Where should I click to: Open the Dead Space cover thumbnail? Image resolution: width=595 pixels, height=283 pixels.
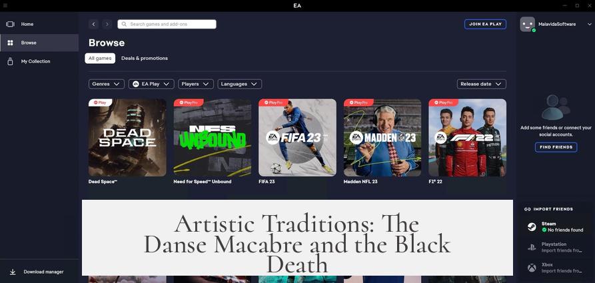[x=127, y=138]
